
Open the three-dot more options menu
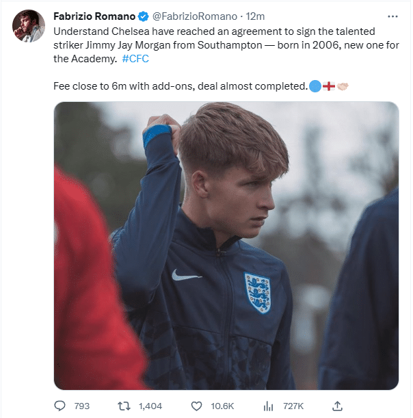(x=392, y=16)
